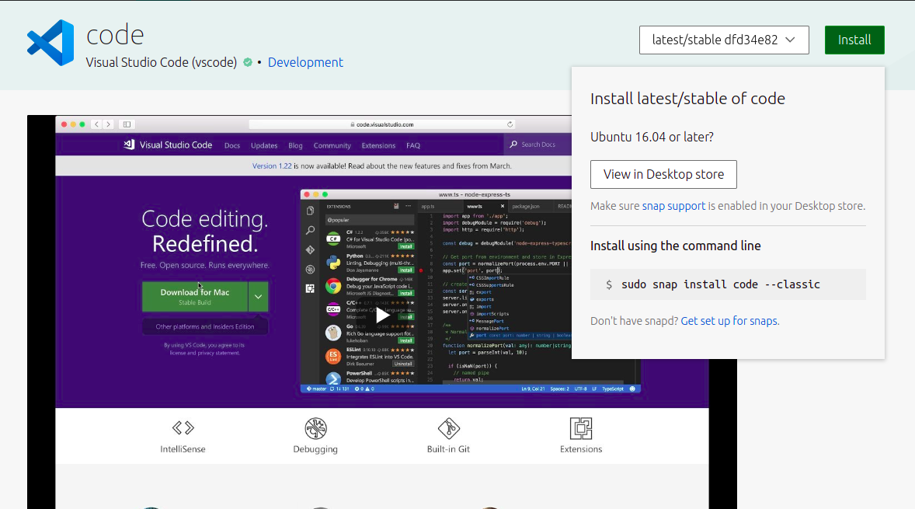This screenshot has height=509, width=915.
Task: Click the View in Desktop store button
Action: pyautogui.click(x=663, y=175)
